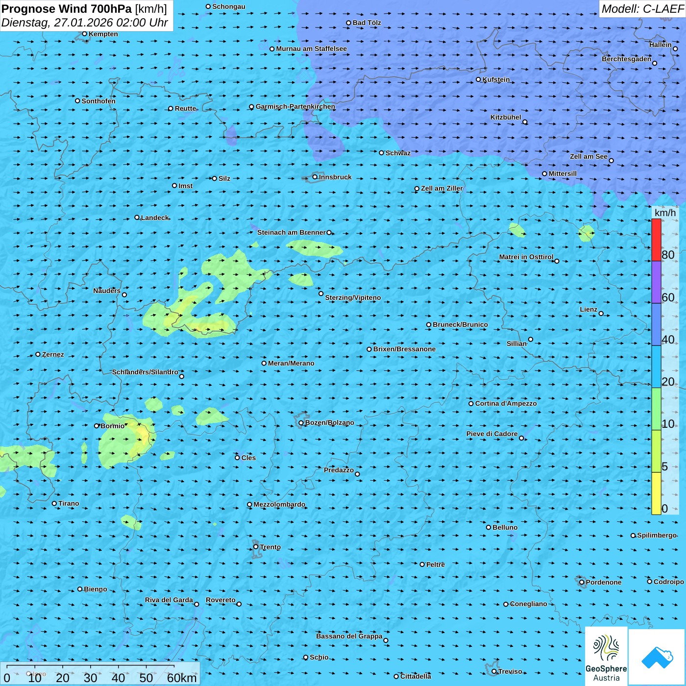686x686 pixels.
Task: Click the Bassano del Grappa label
Action: tap(349, 636)
